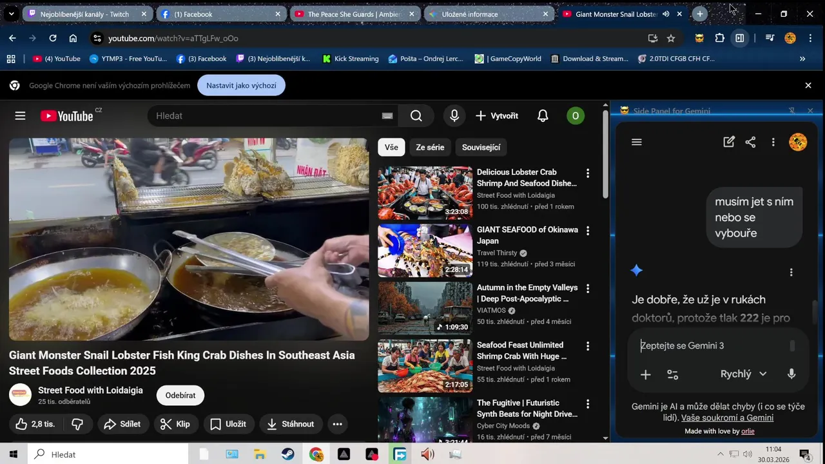This screenshot has height=464, width=825.
Task: Open the orlie author link
Action: [x=748, y=431]
